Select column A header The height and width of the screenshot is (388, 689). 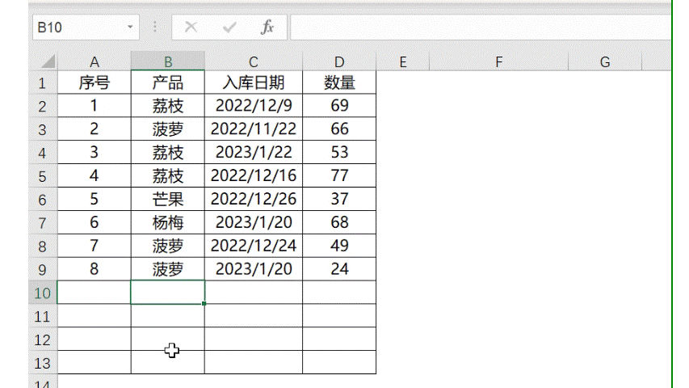94,62
